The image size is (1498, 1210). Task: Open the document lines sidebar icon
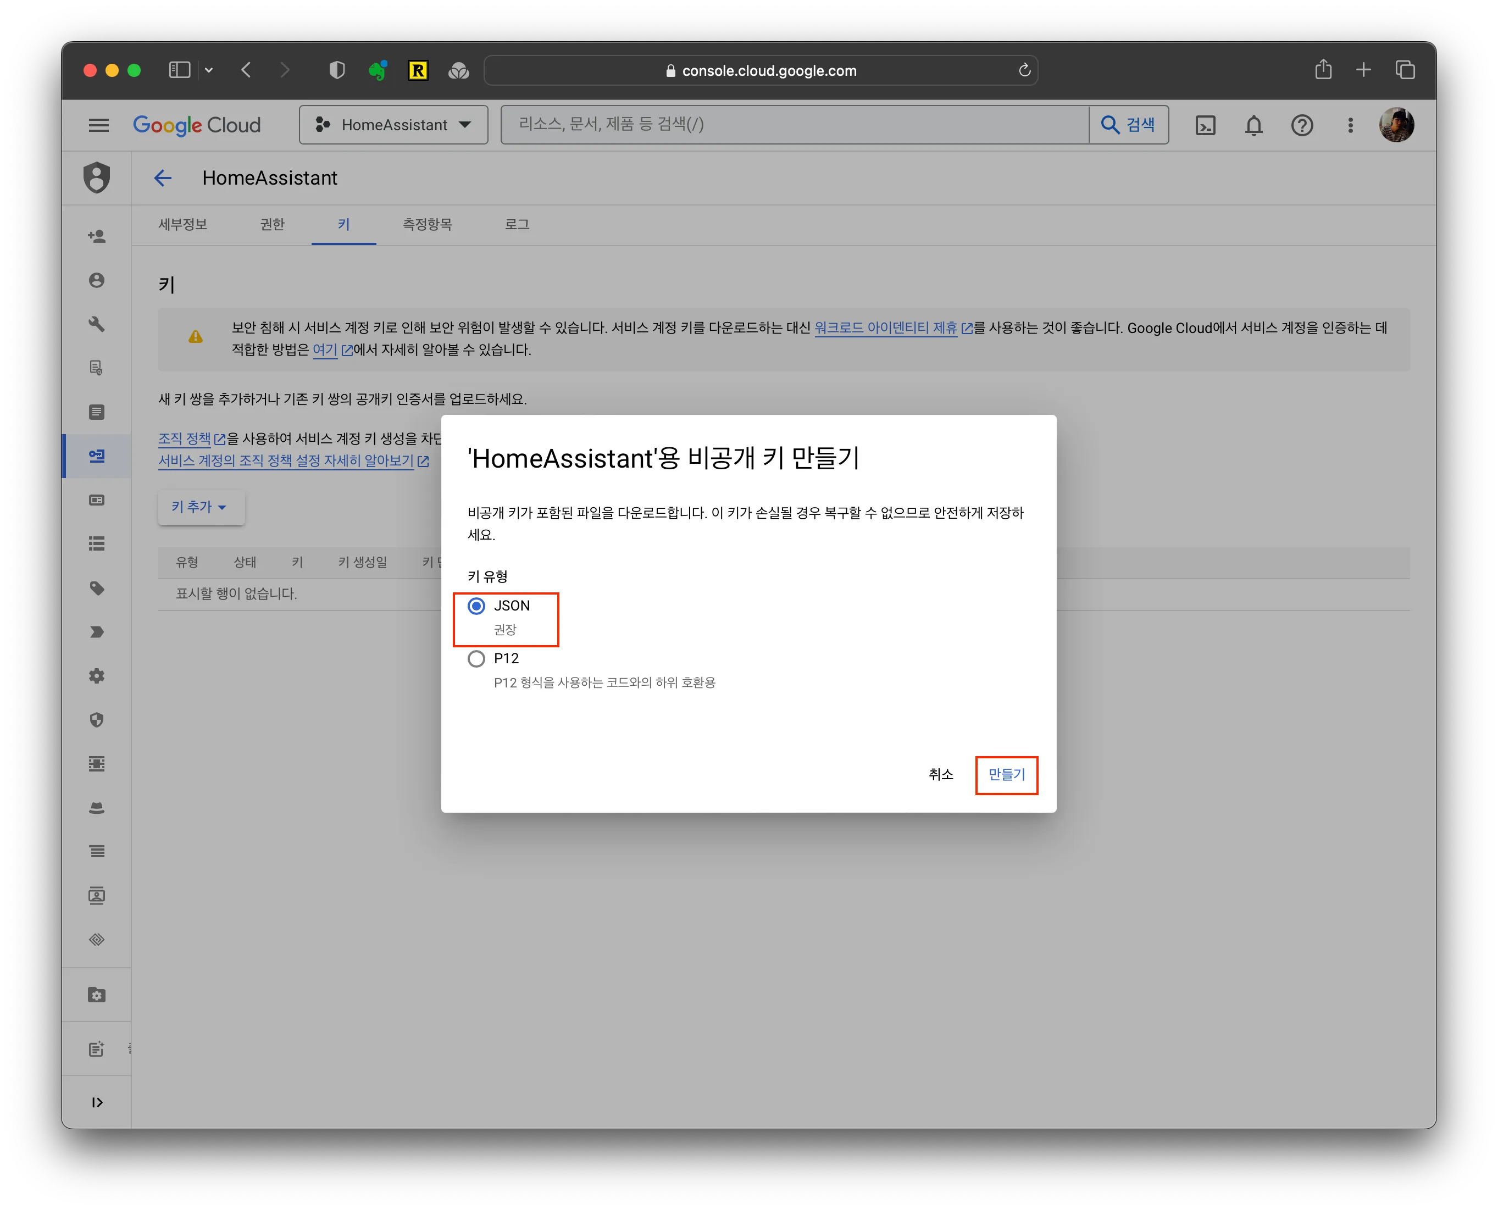click(x=97, y=412)
